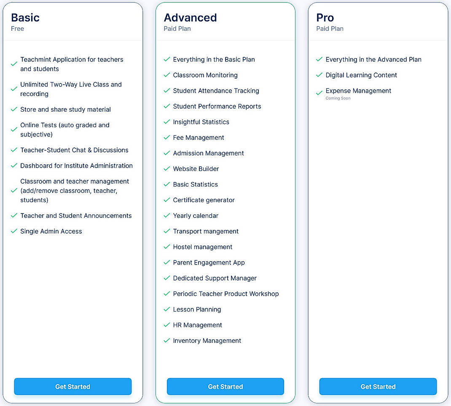Click the checkmark beside Single Admin Access

click(13, 231)
